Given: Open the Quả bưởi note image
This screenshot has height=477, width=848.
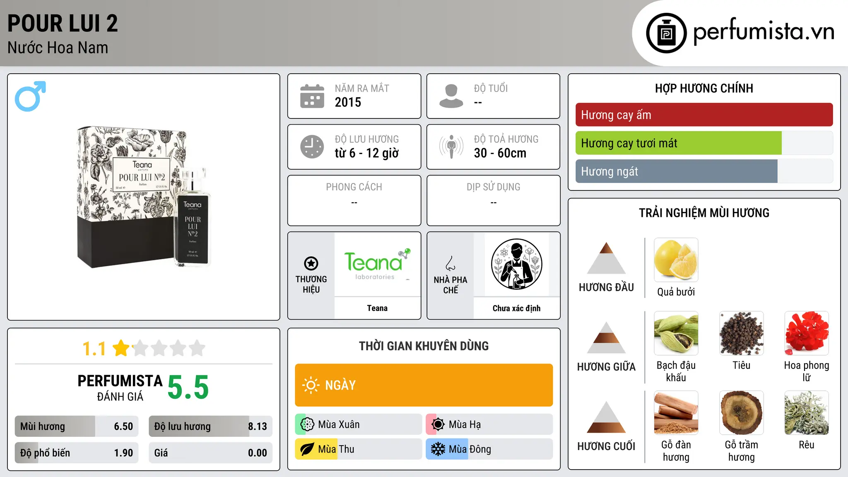Looking at the screenshot, I should [676, 260].
